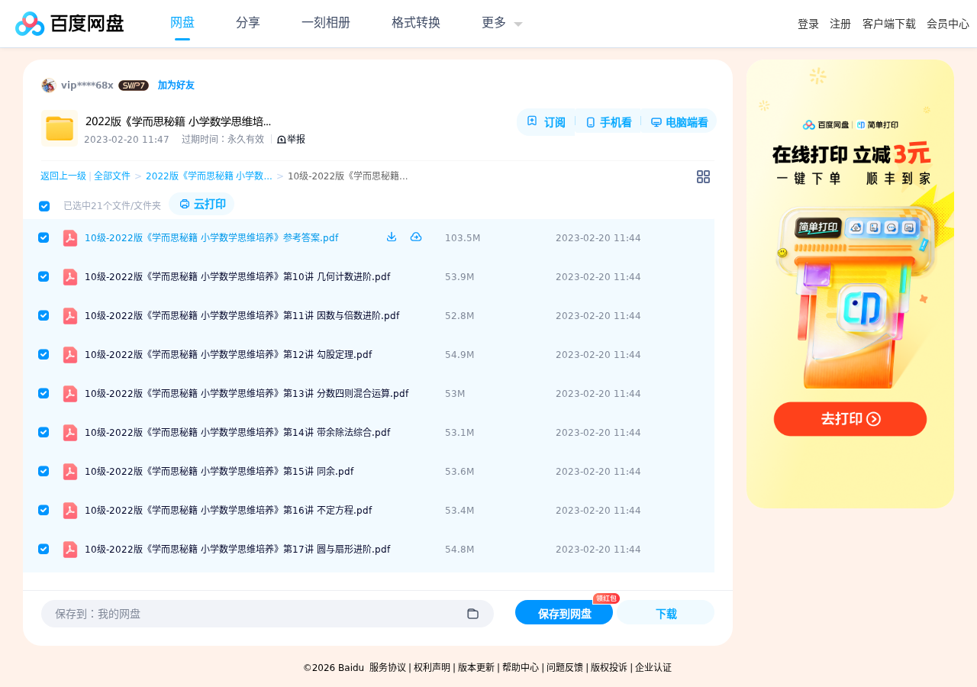Click the save-to-cloud icon on 参考答案.pdf row
Viewport: 977px width, 687px height.
(x=416, y=237)
